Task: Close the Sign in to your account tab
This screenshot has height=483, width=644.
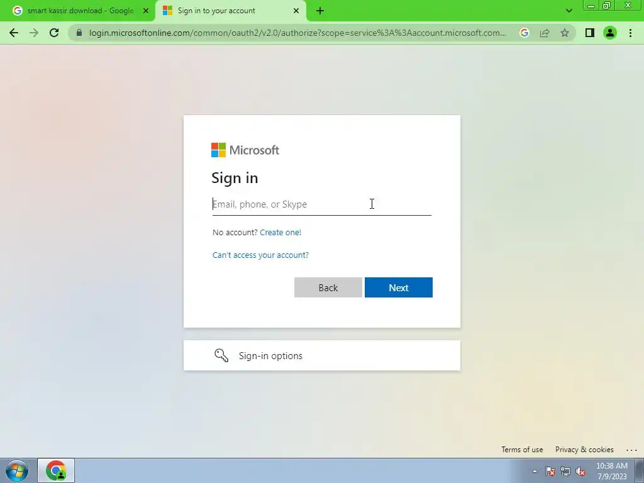Action: tap(296, 11)
